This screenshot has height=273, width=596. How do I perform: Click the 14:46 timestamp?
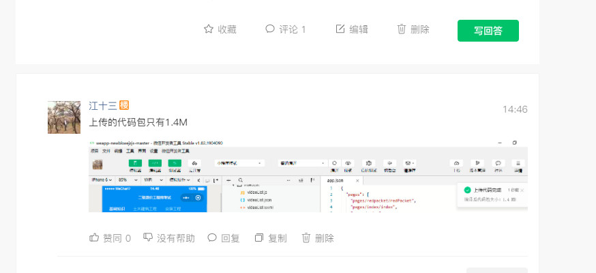pyautogui.click(x=515, y=109)
